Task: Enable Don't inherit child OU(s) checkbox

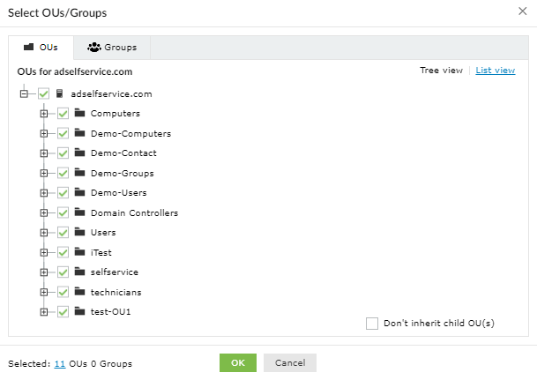Action: 372,324
